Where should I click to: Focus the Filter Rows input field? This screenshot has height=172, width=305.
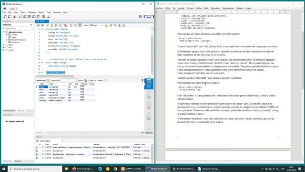[69, 80]
